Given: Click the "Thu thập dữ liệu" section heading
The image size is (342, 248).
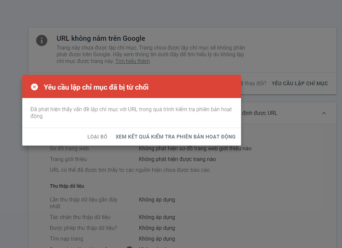Looking at the screenshot, I should coord(67,186).
